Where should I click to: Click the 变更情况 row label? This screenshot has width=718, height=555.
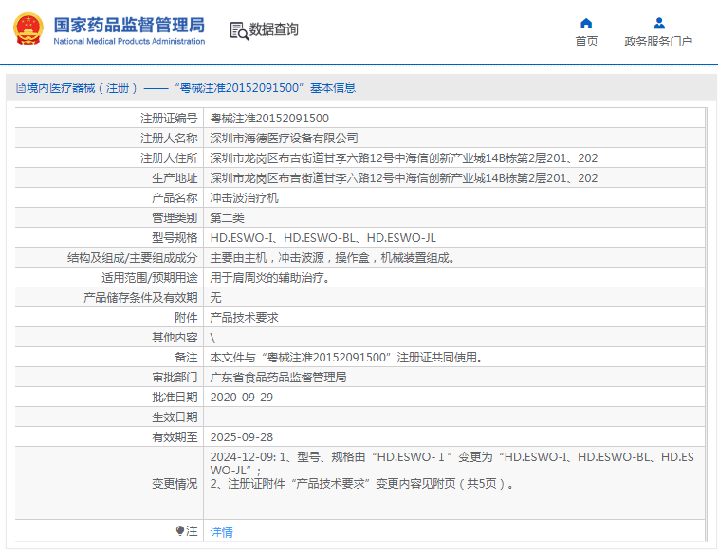coord(175,484)
